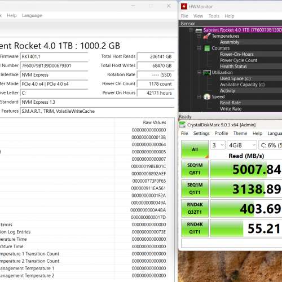
Task: Select the Assembly row in HWMonitor
Action: [250, 42]
